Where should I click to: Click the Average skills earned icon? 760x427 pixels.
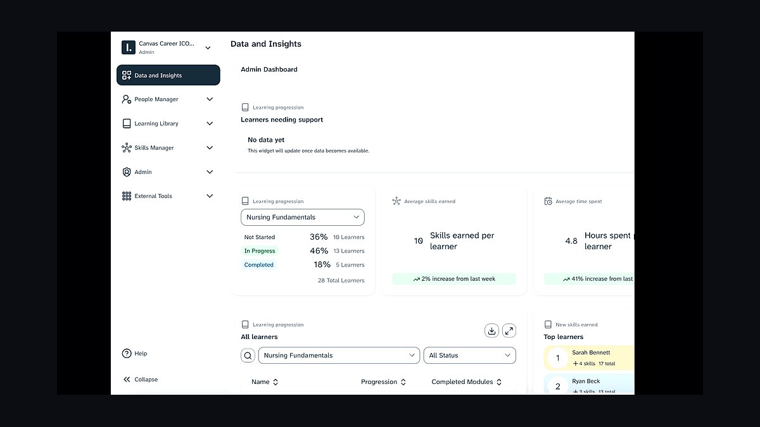(x=396, y=201)
